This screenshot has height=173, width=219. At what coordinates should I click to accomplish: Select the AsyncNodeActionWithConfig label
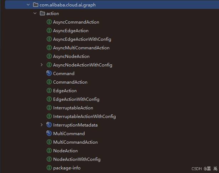(x=83, y=65)
